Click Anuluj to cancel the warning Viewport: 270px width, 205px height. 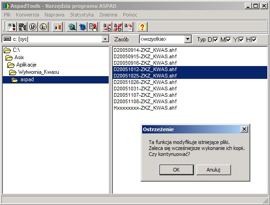click(214, 170)
